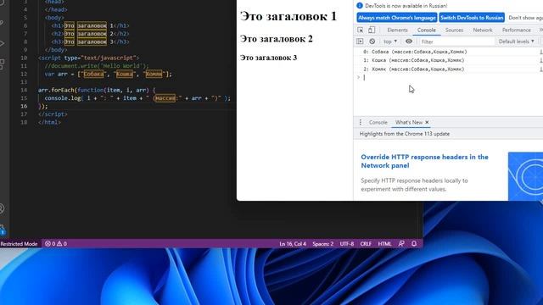
Task: Open the Sources tab
Action: [x=455, y=30]
